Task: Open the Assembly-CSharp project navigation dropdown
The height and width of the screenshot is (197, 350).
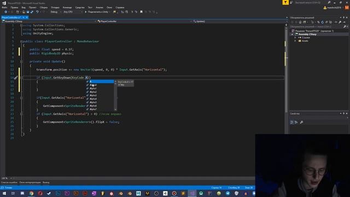Action: (49, 21)
